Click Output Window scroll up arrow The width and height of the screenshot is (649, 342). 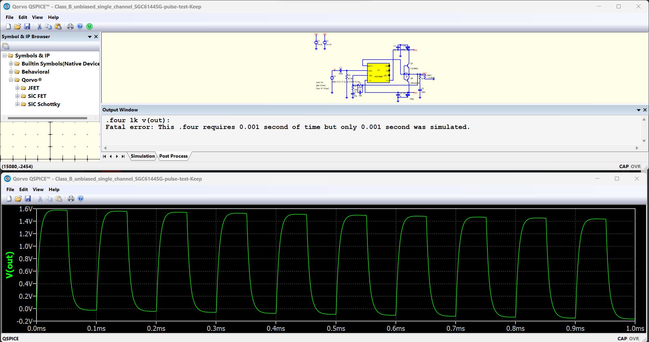coord(644,119)
